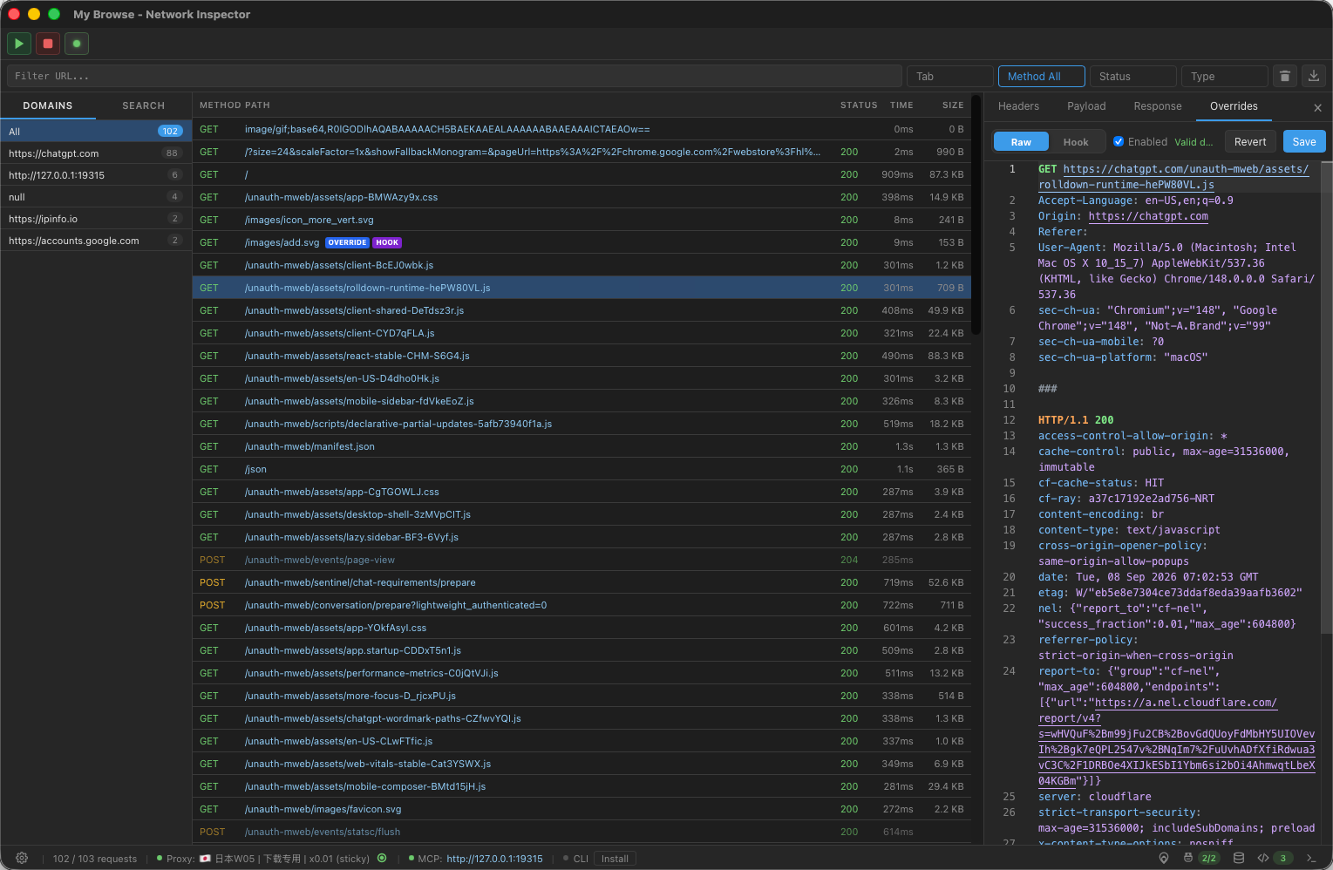Open the Status filter dropdown
Viewport: 1333px width, 870px height.
point(1132,76)
